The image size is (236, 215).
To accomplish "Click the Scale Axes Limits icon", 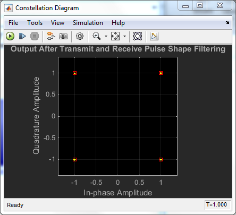I will pos(115,36).
